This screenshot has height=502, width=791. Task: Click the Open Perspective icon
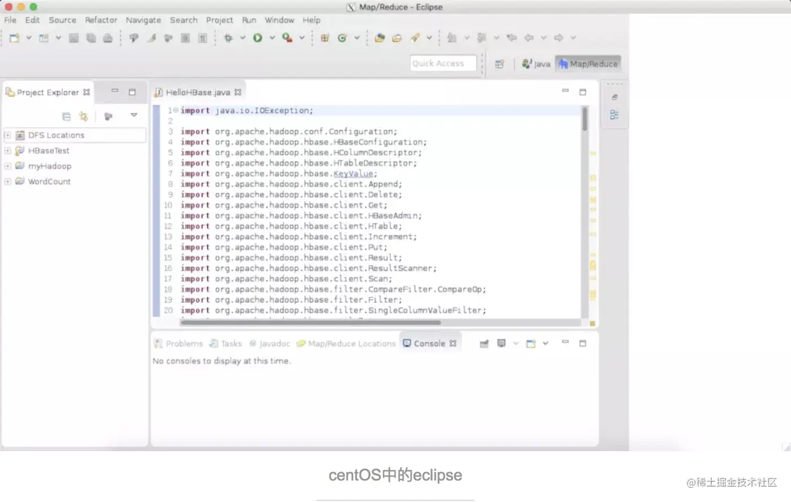click(x=499, y=64)
